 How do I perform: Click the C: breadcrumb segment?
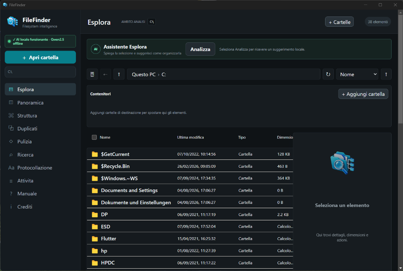164,74
